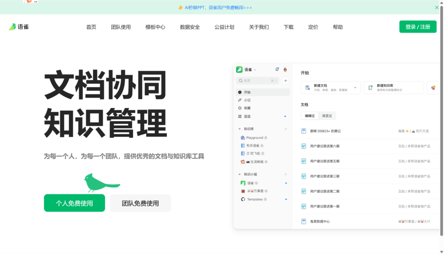The image size is (444, 254).
Task: Click the sync refresh icon atop the sidebar
Action: pos(277,69)
